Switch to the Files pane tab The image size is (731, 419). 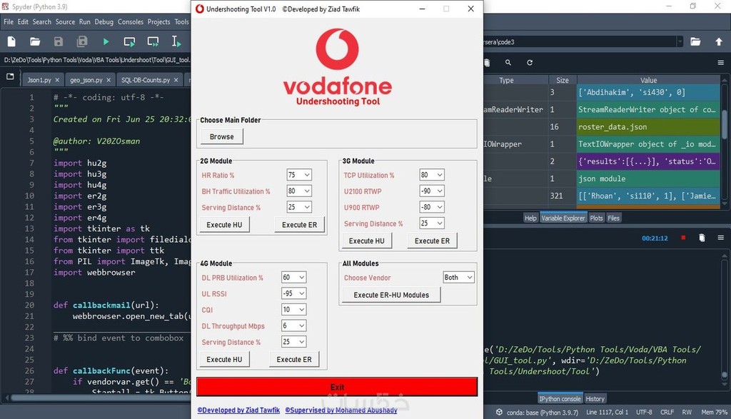[613, 218]
